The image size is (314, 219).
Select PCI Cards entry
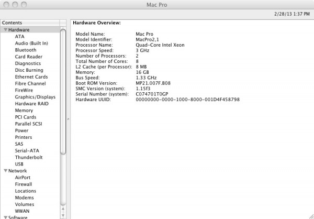coord(26,117)
